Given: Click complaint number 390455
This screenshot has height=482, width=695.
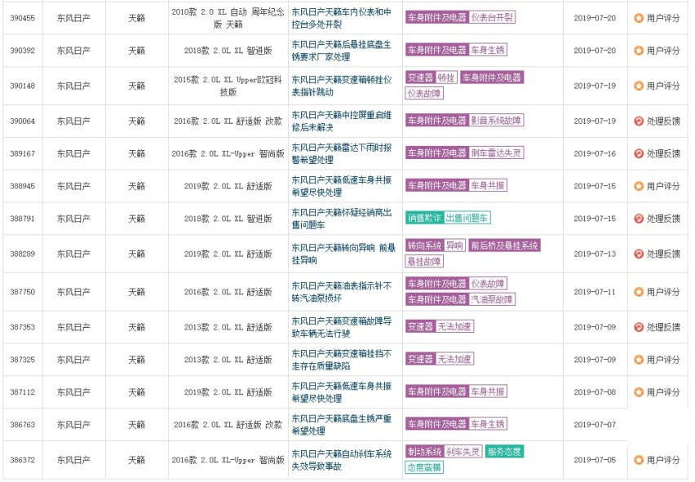Looking at the screenshot, I should [23, 18].
